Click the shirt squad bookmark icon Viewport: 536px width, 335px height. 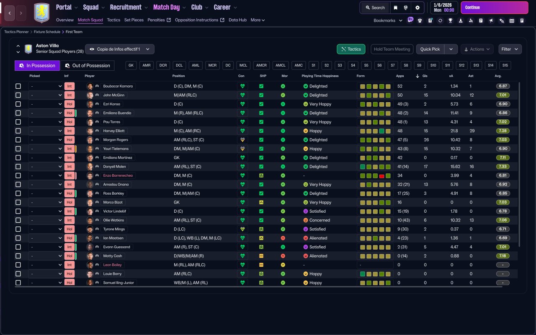tap(420, 21)
